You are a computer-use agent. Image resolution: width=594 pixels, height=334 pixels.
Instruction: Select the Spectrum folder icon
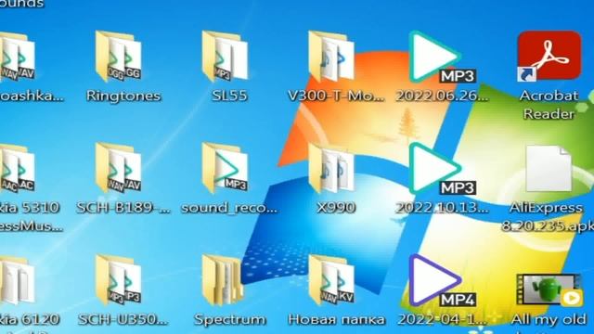(x=224, y=280)
